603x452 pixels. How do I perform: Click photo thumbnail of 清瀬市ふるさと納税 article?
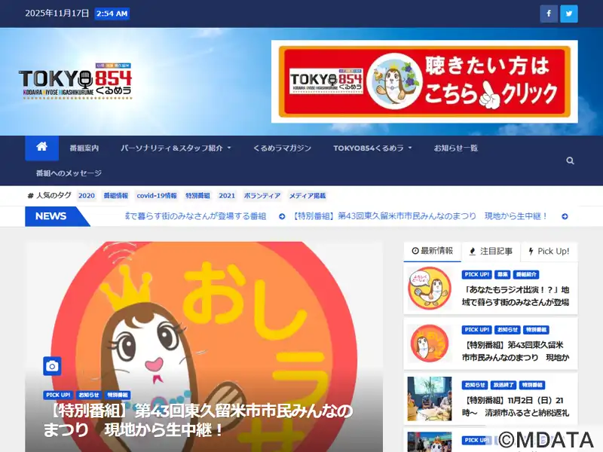tap(430, 399)
